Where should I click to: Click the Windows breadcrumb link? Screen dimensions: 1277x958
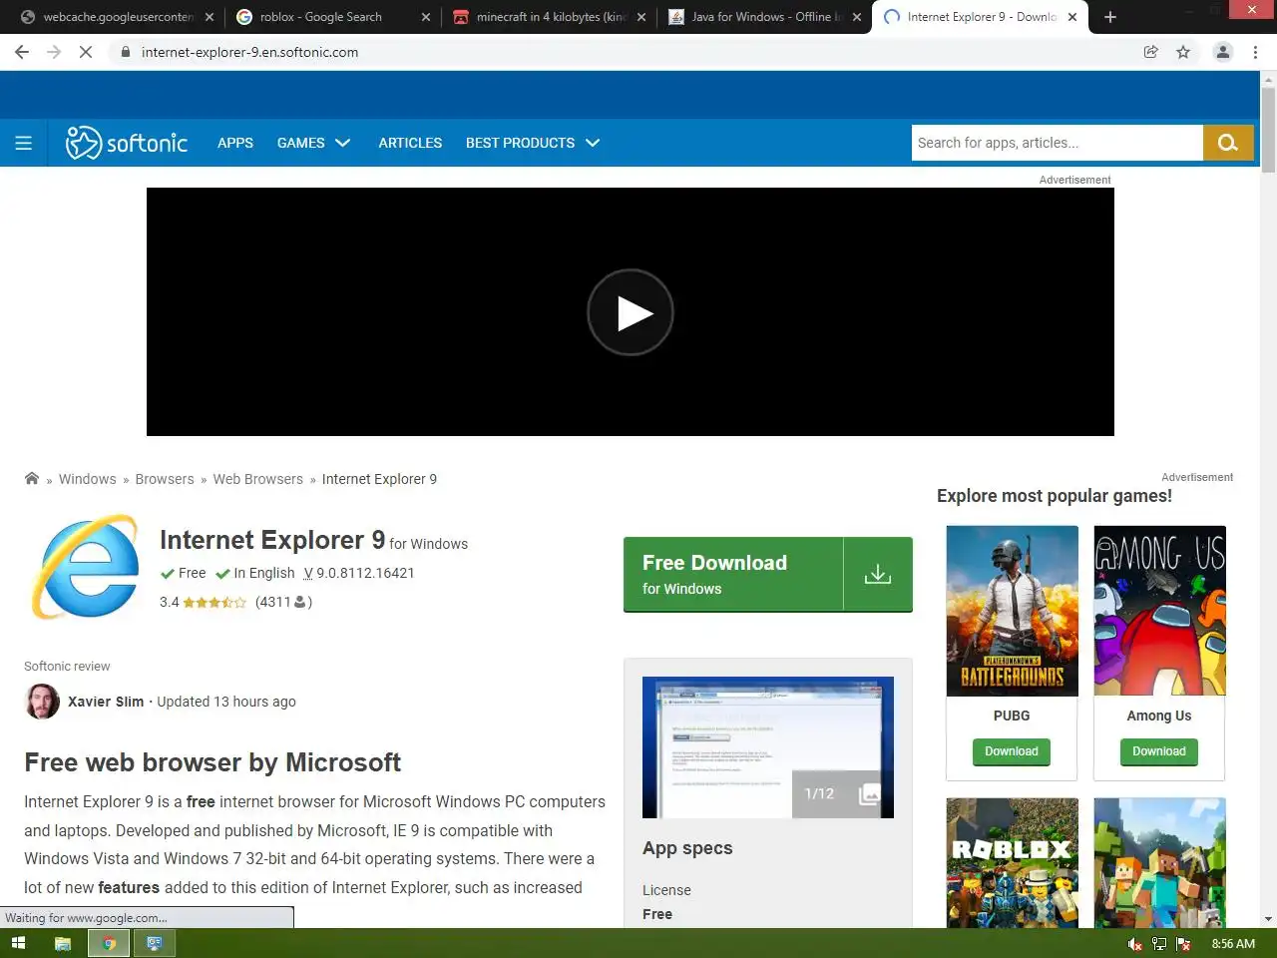coord(88,479)
